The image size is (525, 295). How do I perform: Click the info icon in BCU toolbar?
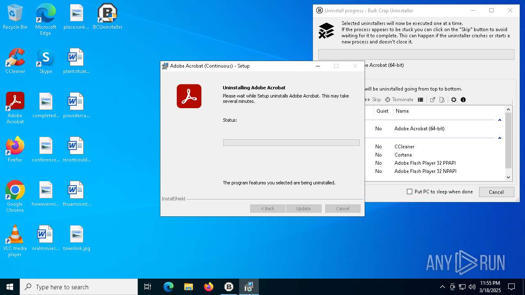[x=463, y=100]
